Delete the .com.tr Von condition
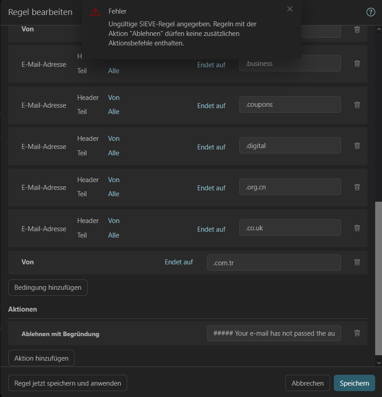The image size is (382, 397). click(x=357, y=262)
